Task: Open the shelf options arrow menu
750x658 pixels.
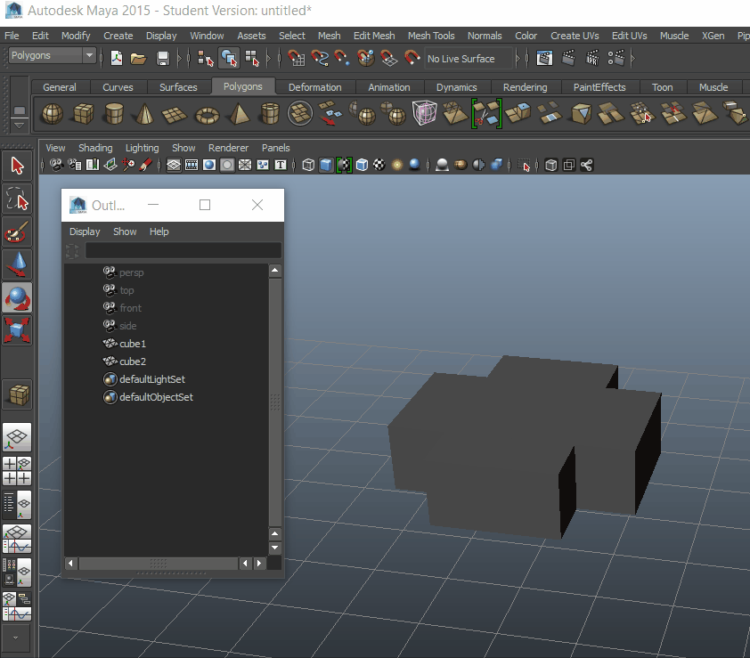Action: pos(19,126)
